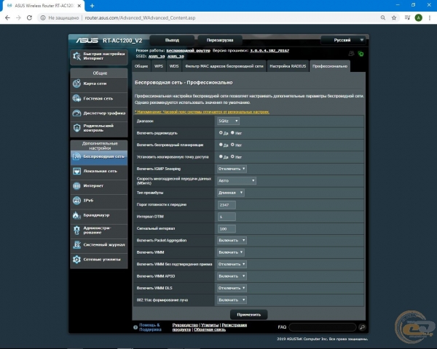Open the firmware version link
The image size is (437, 349).
[269, 51]
